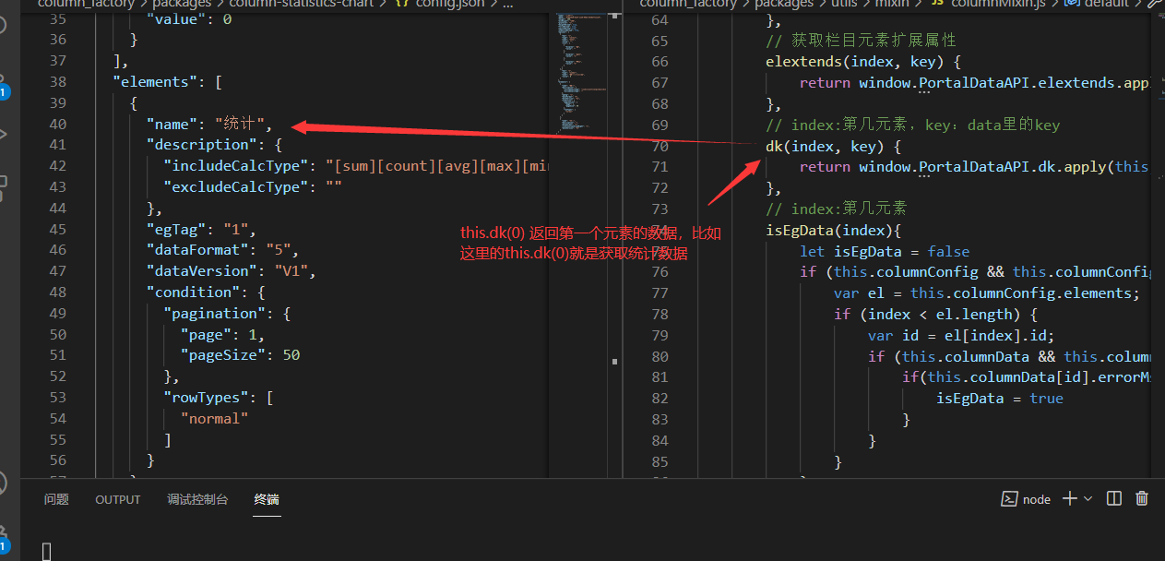Image resolution: width=1165 pixels, height=561 pixels.
Task: Create a new terminal with the plus icon
Action: [x=1070, y=498]
